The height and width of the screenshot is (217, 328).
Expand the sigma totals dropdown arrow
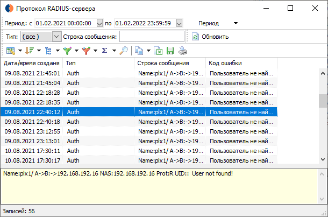[114, 51]
